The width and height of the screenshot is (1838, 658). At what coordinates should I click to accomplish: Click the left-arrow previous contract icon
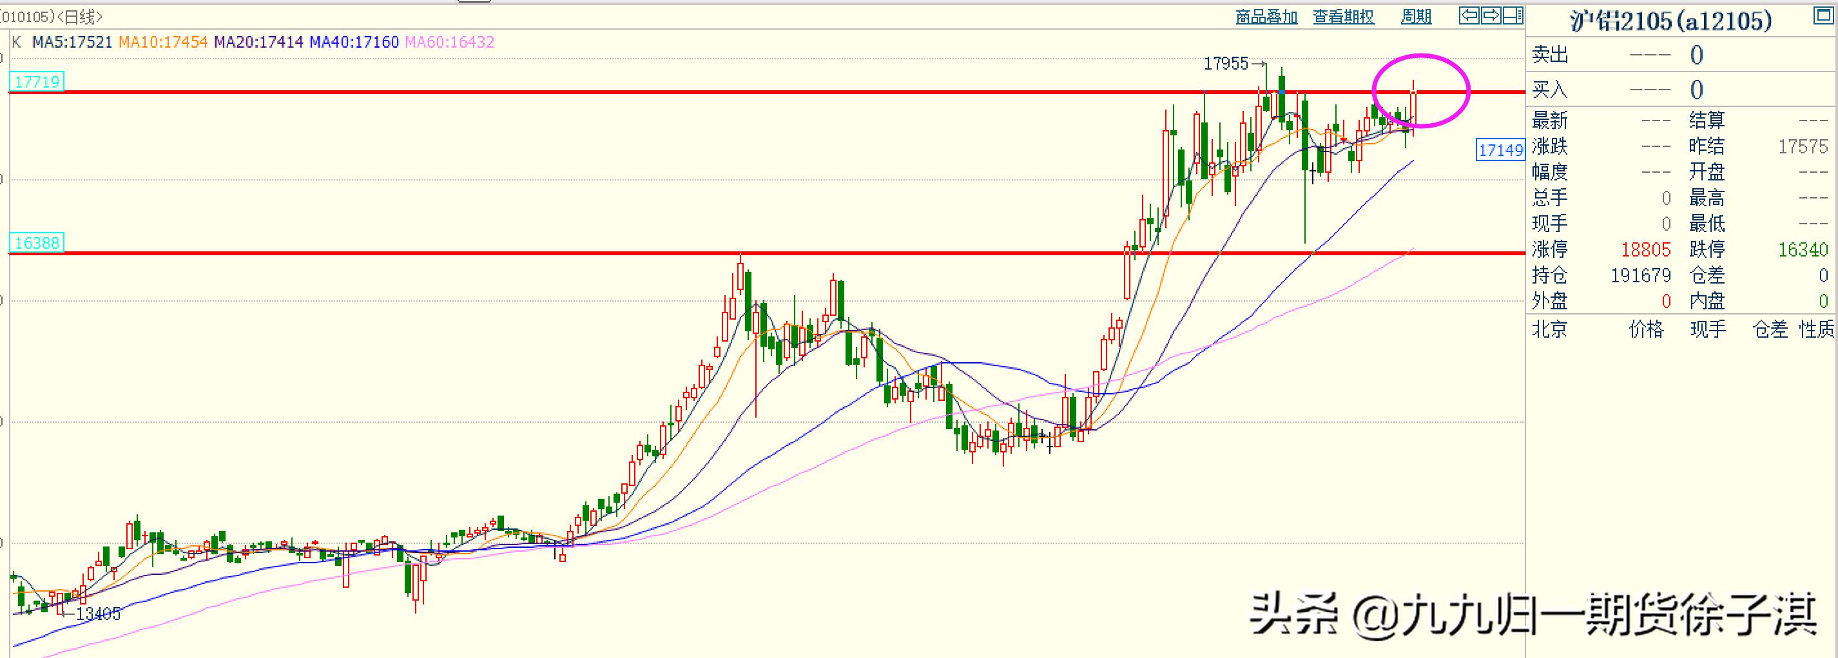(x=1469, y=15)
